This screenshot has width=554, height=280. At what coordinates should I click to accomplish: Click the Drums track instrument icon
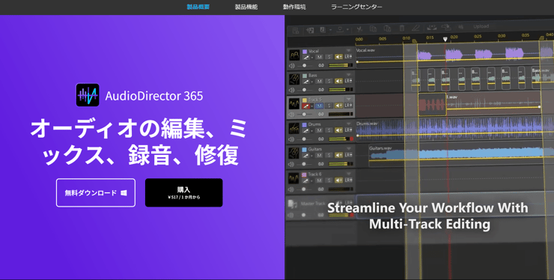[294, 128]
